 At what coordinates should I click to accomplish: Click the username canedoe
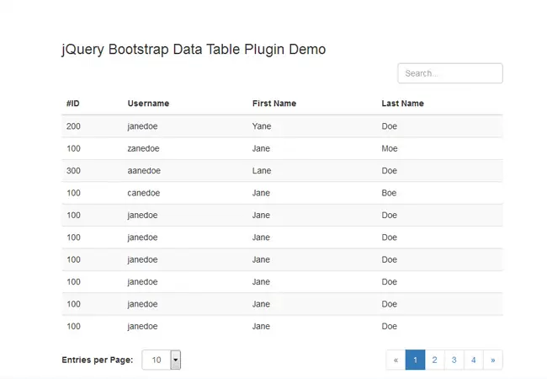[144, 193]
